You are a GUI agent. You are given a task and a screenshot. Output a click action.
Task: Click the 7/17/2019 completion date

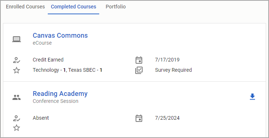coord(167,60)
